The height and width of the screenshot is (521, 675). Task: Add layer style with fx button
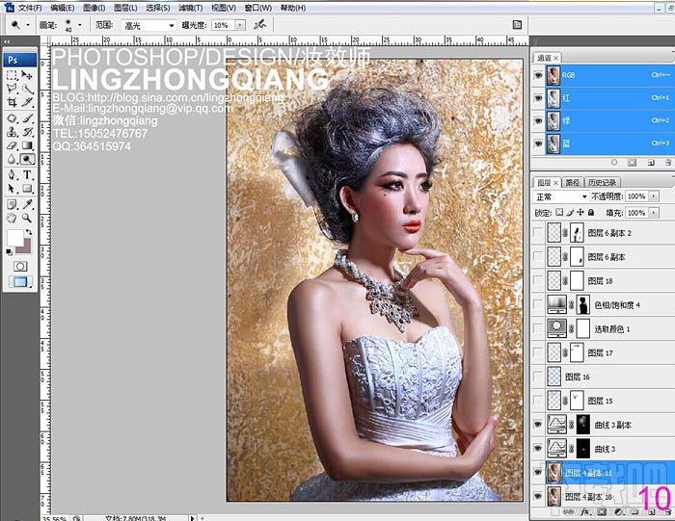pos(584,512)
